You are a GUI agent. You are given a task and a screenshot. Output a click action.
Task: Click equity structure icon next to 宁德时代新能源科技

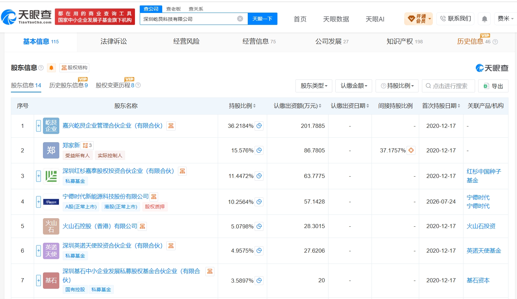point(154,197)
